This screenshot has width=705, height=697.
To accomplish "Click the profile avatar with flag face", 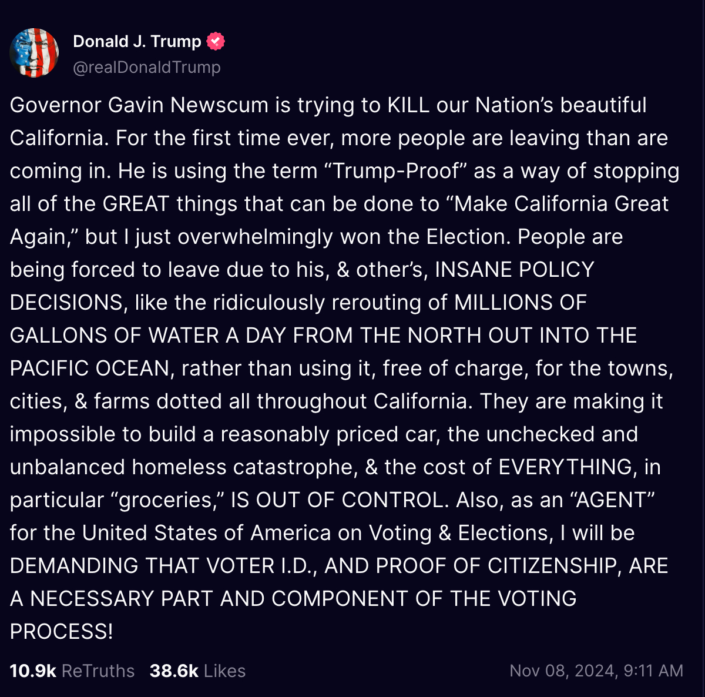I will 34,53.
